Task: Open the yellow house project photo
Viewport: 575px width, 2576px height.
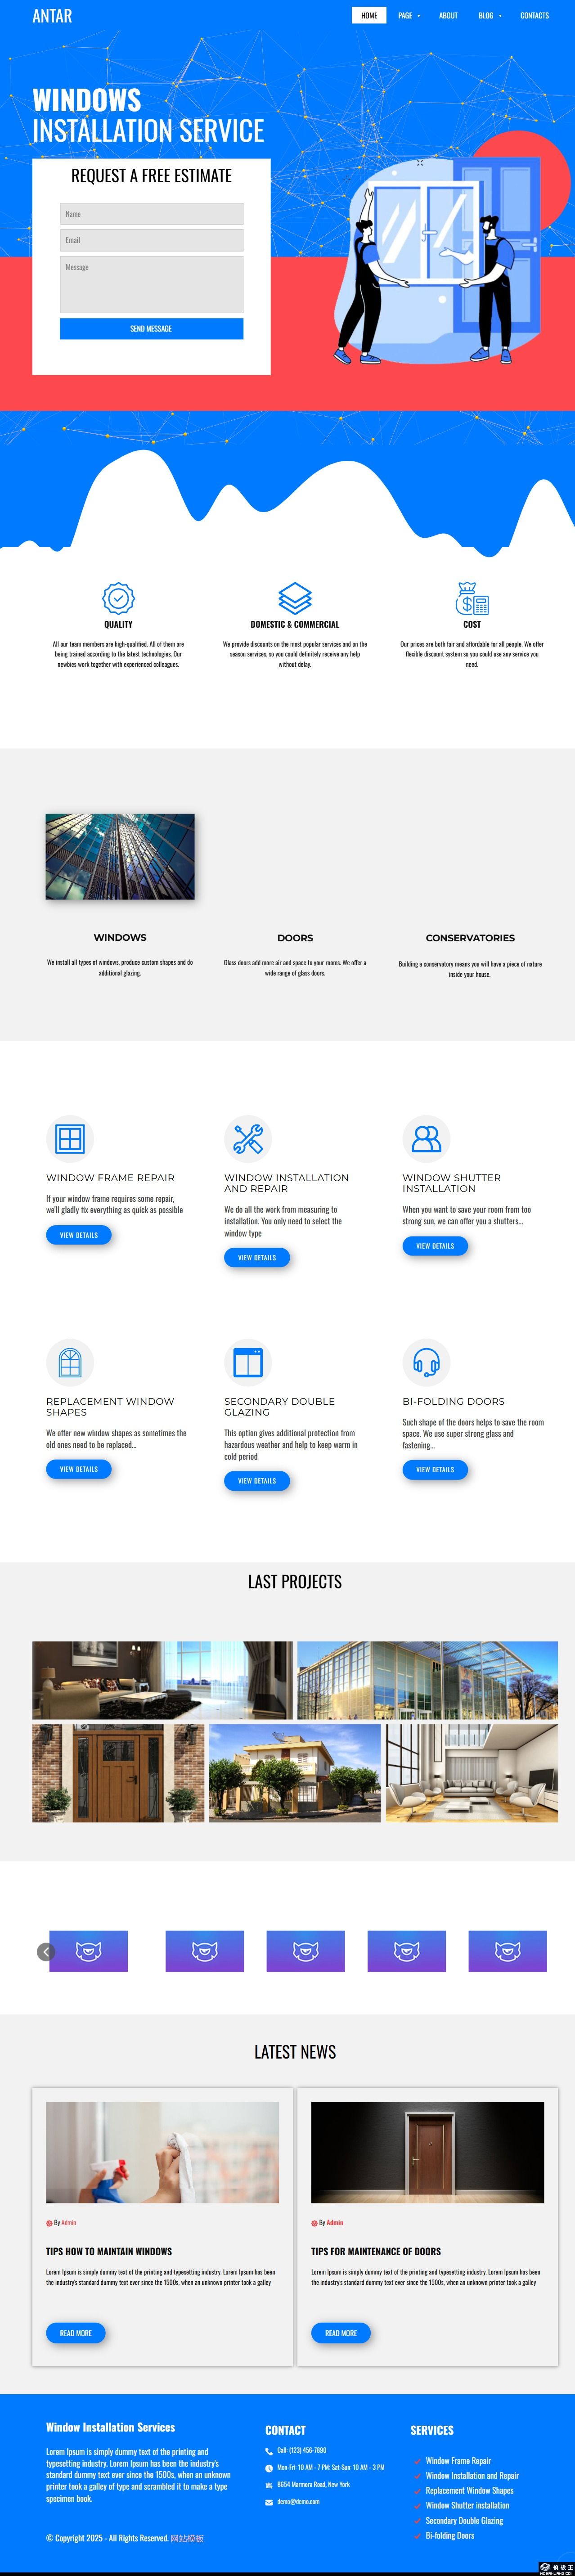Action: click(x=295, y=1773)
